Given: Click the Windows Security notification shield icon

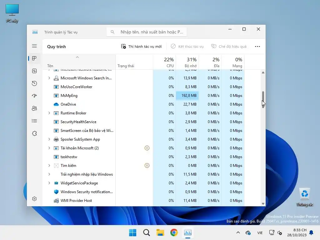Looking at the screenshot, I should (x=56, y=192).
